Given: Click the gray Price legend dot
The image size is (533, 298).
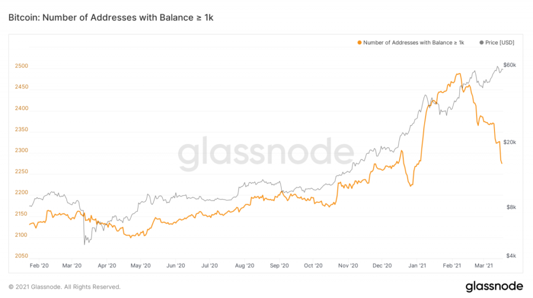Looking at the screenshot, I should click(x=481, y=42).
